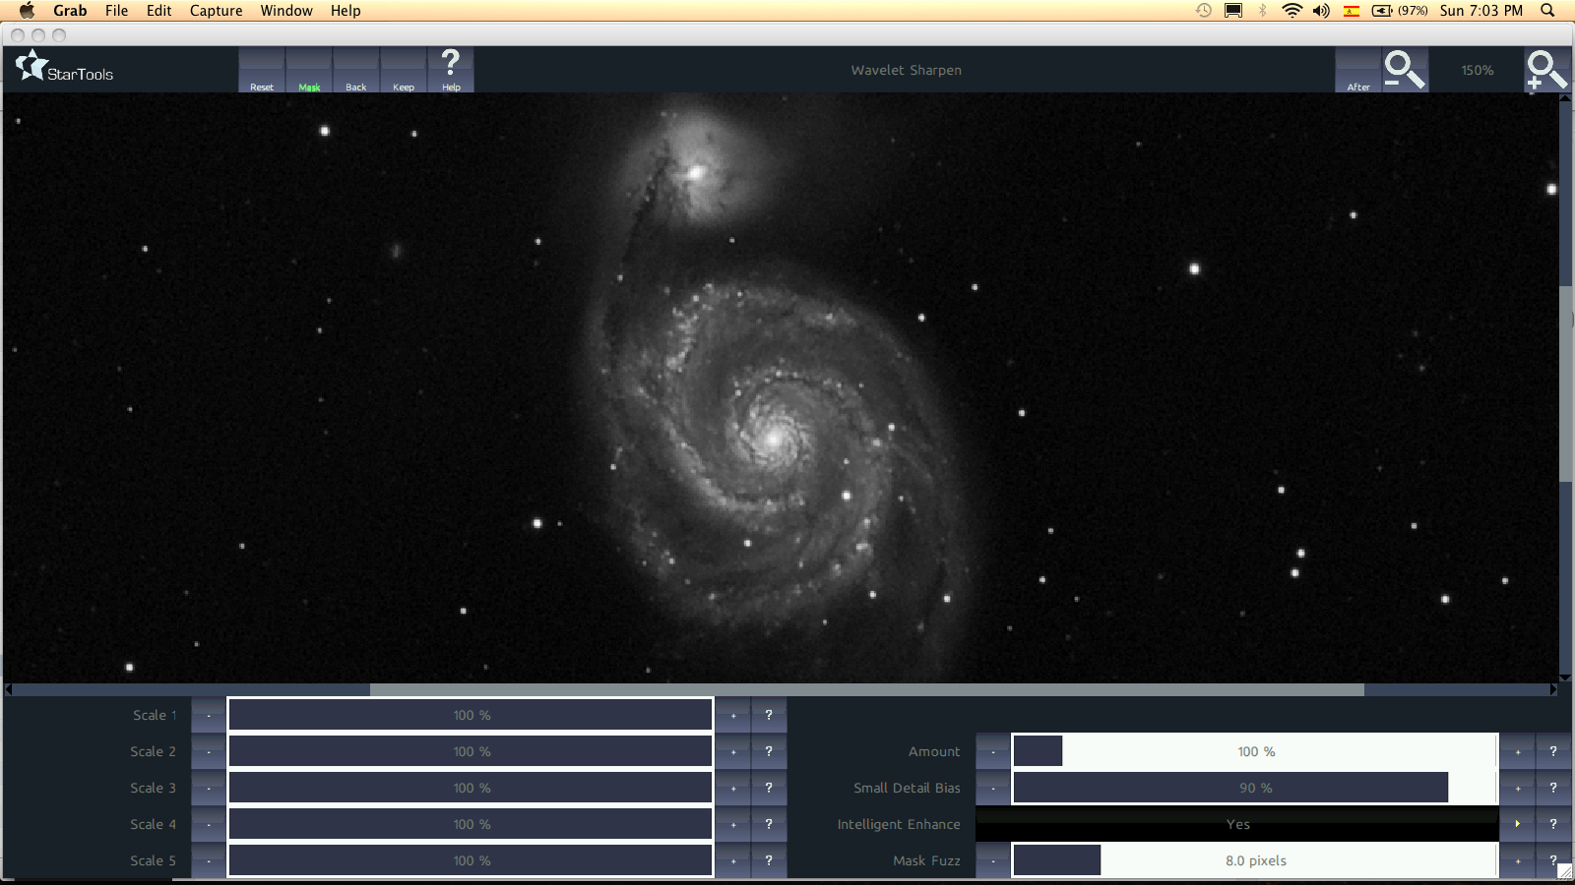Viewport: 1575px width, 885px height.
Task: Click the Reset toolbar button
Action: (262, 71)
